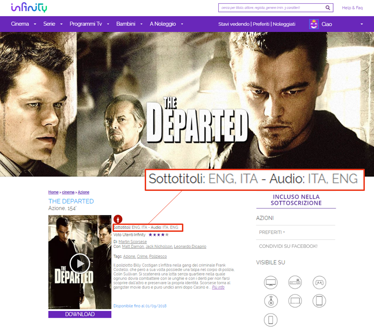374x333 pixels.
Task: Click the Crime tag link
Action: point(142,256)
